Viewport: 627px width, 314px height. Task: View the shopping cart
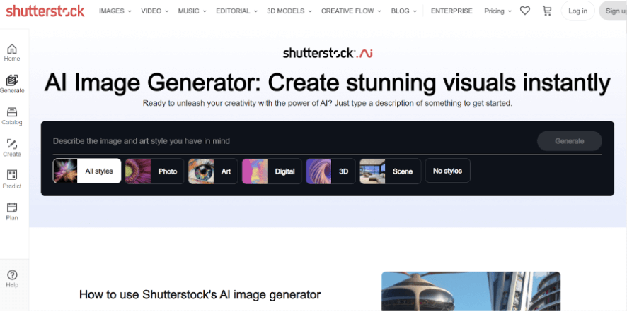546,11
